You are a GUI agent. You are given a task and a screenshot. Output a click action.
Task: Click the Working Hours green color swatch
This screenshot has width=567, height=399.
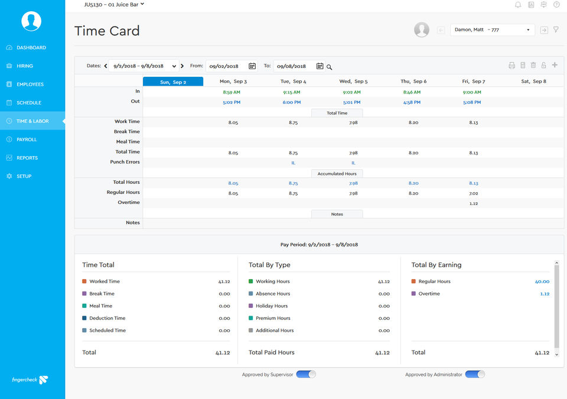click(250, 281)
